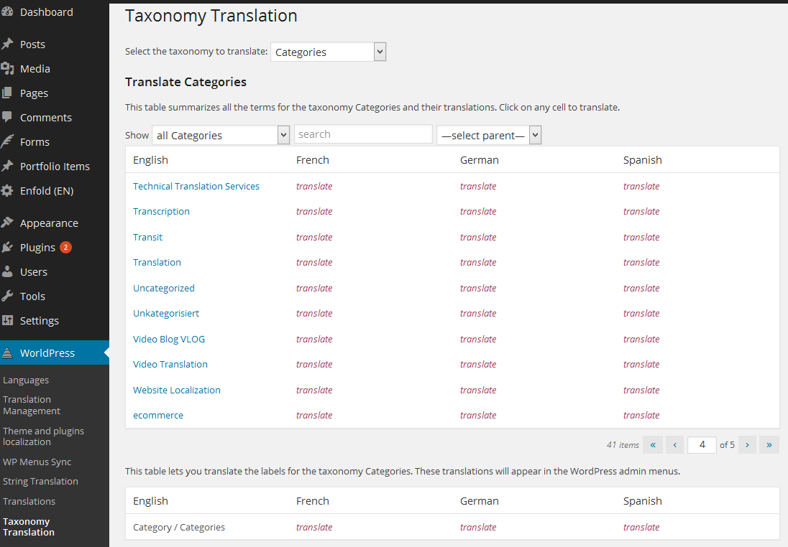
Task: Click the Settings sliders icon
Action: point(7,321)
